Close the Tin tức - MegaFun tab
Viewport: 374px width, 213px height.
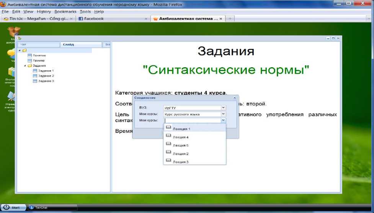pyautogui.click(x=71, y=19)
